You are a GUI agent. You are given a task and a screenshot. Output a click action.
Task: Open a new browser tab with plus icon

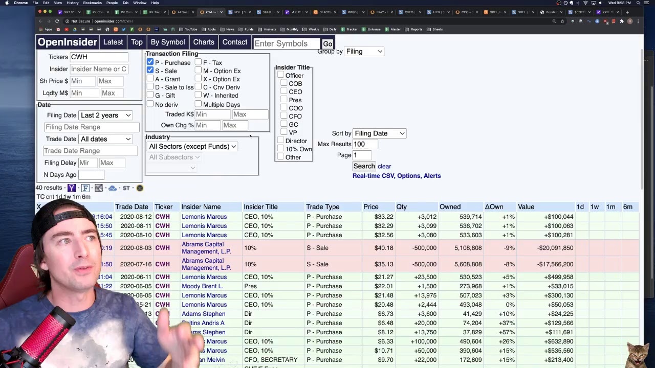pyautogui.click(x=627, y=12)
